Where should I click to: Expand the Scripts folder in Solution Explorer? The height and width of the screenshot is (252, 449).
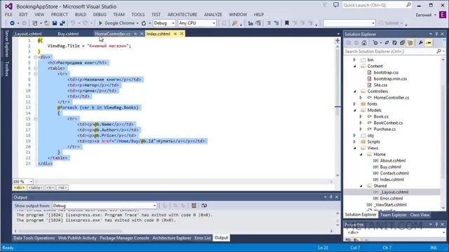click(355, 141)
